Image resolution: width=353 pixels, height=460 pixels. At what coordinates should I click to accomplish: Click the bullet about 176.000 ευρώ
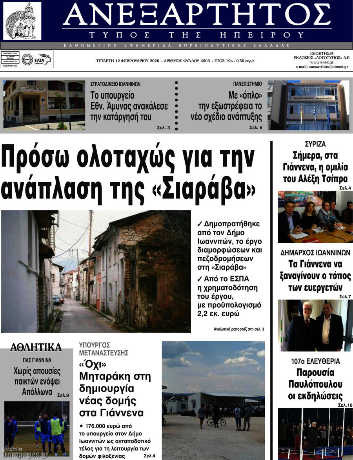click(x=115, y=441)
